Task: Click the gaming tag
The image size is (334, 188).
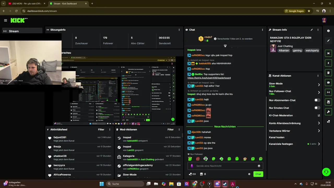Action: tap(297, 50)
